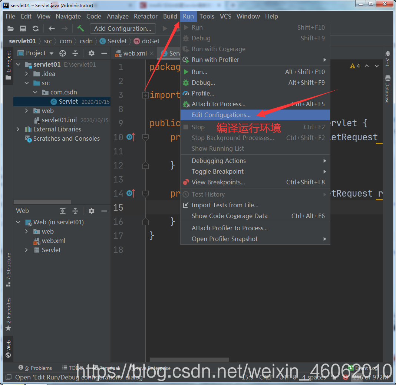The image size is (396, 385).
Task: Open the Tools menu
Action: [207, 16]
